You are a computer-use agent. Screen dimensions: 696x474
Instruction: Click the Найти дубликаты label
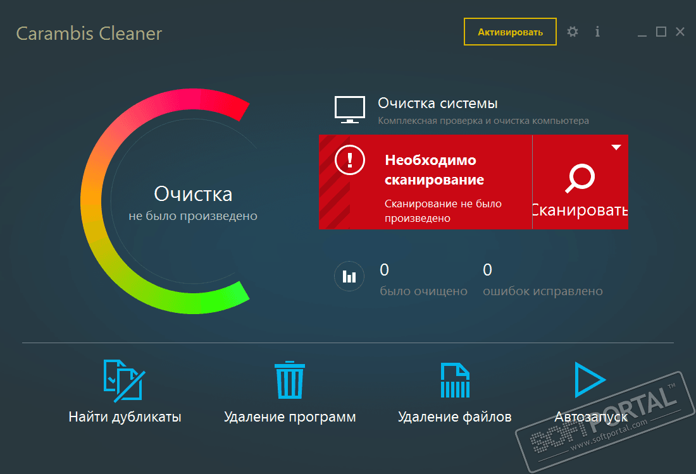125,417
